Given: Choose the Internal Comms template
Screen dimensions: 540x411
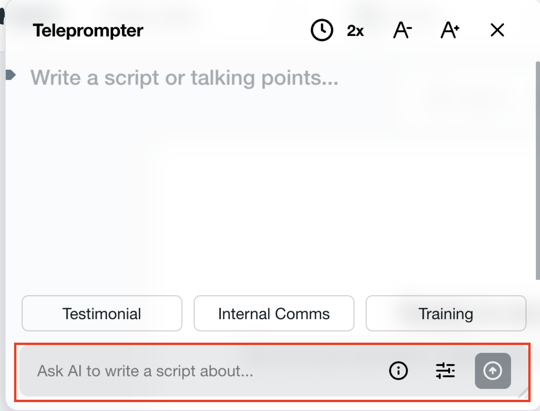Looking at the screenshot, I should click(274, 313).
